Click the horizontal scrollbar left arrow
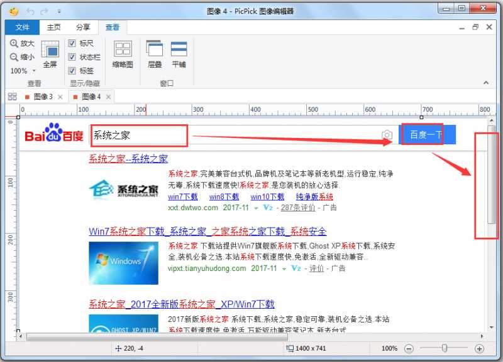503x362 pixels. tap(21, 336)
